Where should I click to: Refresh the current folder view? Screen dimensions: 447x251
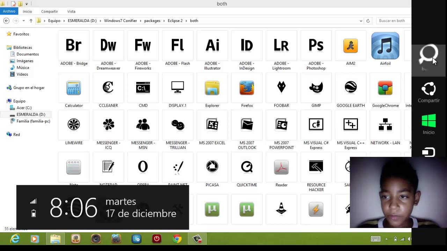[368, 21]
